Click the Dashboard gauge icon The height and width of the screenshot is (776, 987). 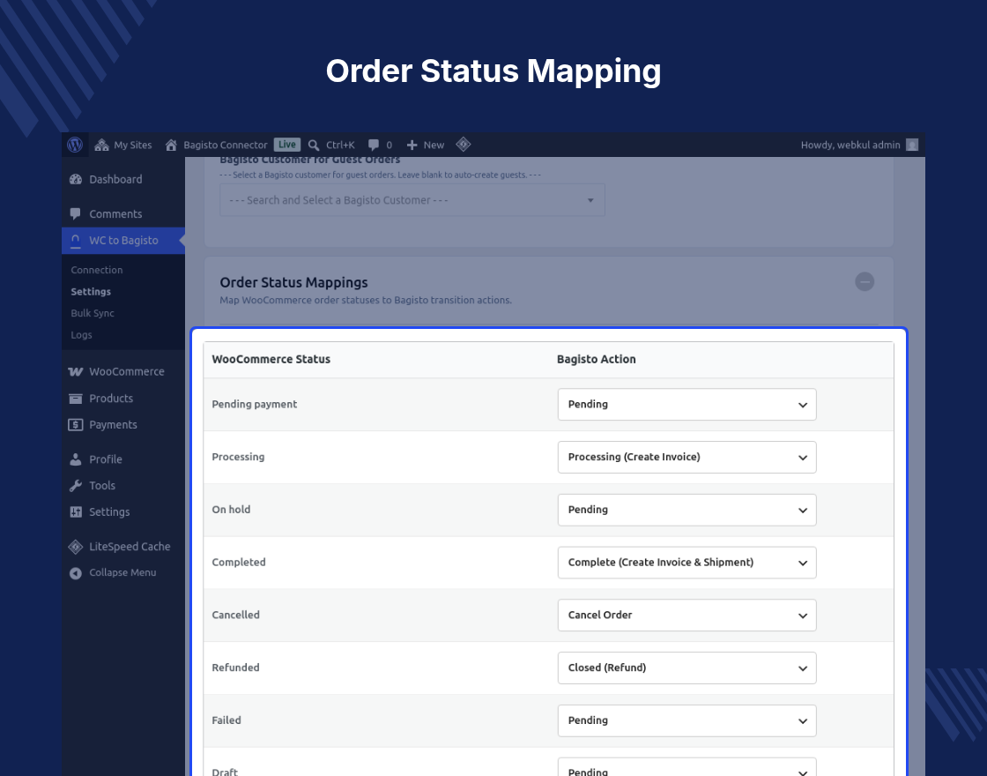[76, 180]
